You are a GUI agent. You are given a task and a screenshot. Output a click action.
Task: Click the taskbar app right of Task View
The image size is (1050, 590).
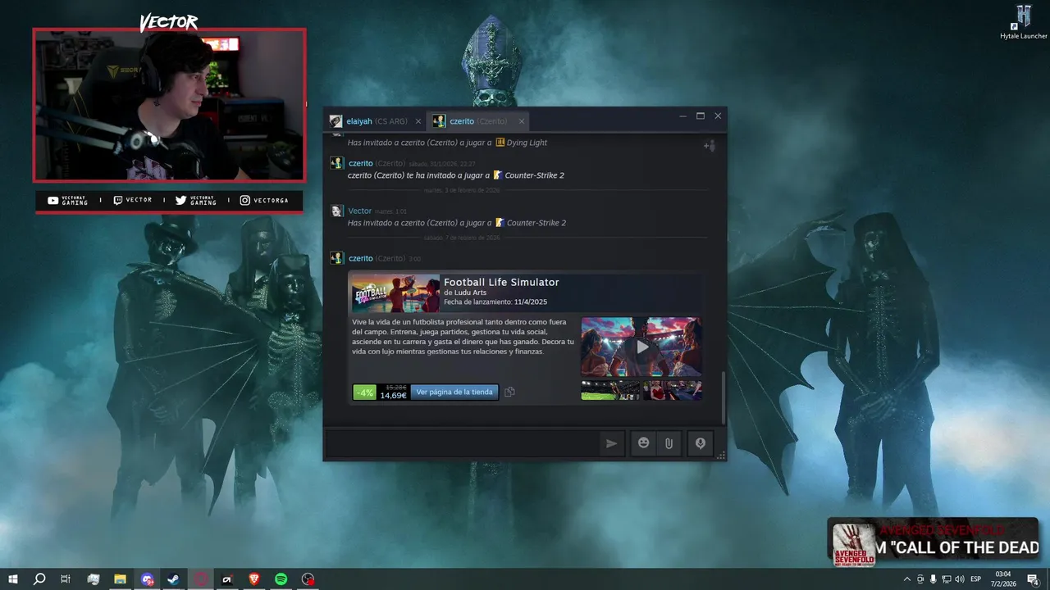[94, 579]
